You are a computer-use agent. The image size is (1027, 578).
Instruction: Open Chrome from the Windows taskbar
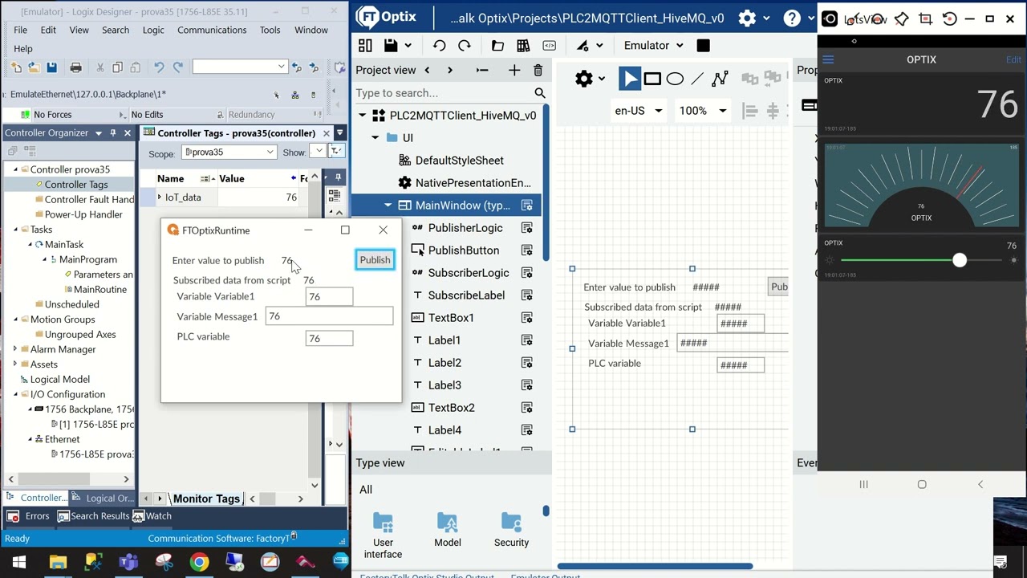(199, 562)
